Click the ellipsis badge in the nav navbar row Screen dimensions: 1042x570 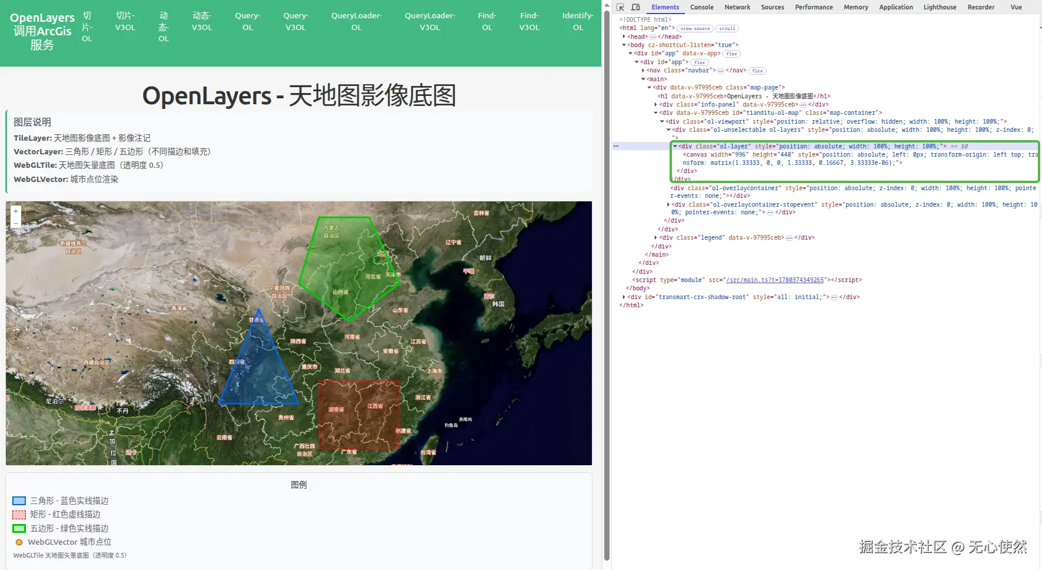tap(721, 71)
